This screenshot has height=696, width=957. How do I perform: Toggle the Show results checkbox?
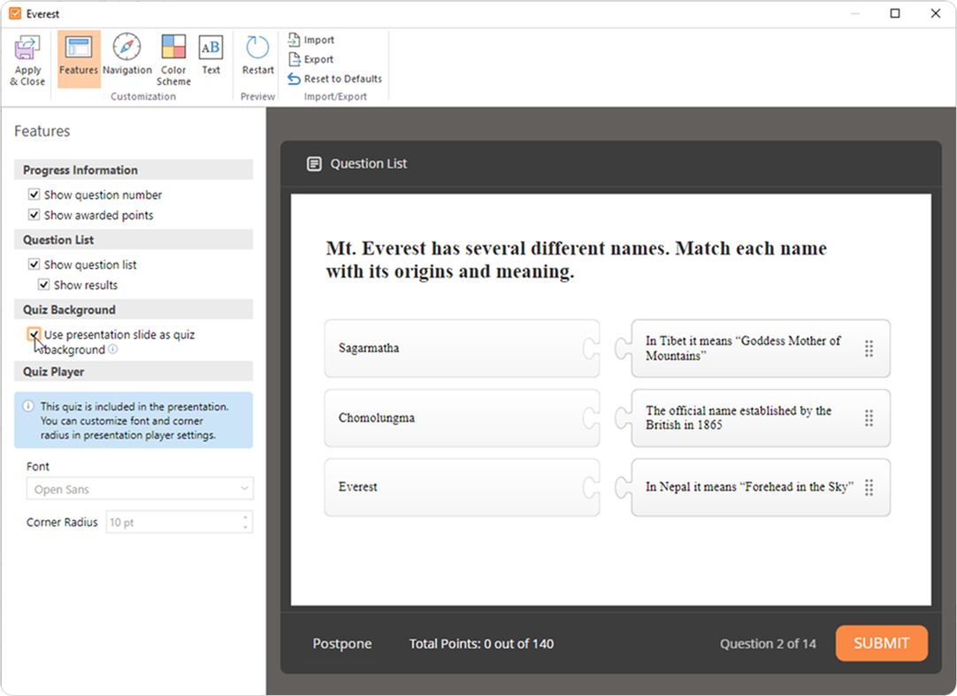pyautogui.click(x=43, y=285)
